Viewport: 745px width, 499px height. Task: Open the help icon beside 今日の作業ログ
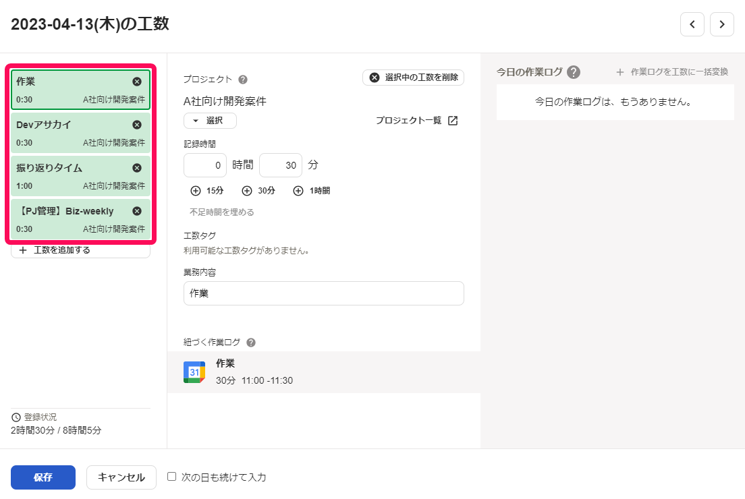coord(574,72)
